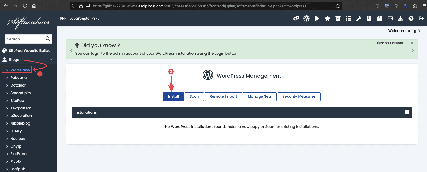The height and width of the screenshot is (172, 427).
Task: Toggle the Installations select-all checkbox
Action: [407, 112]
